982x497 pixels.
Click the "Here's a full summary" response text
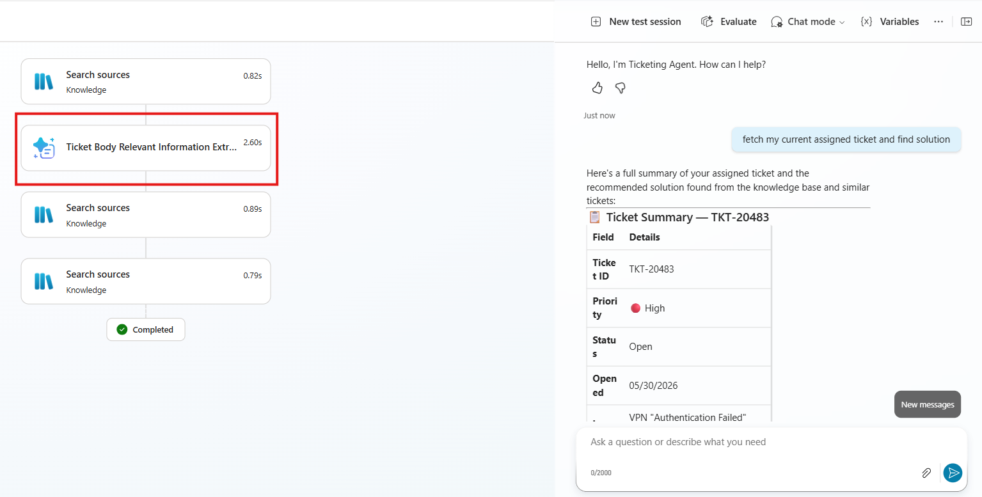(728, 187)
